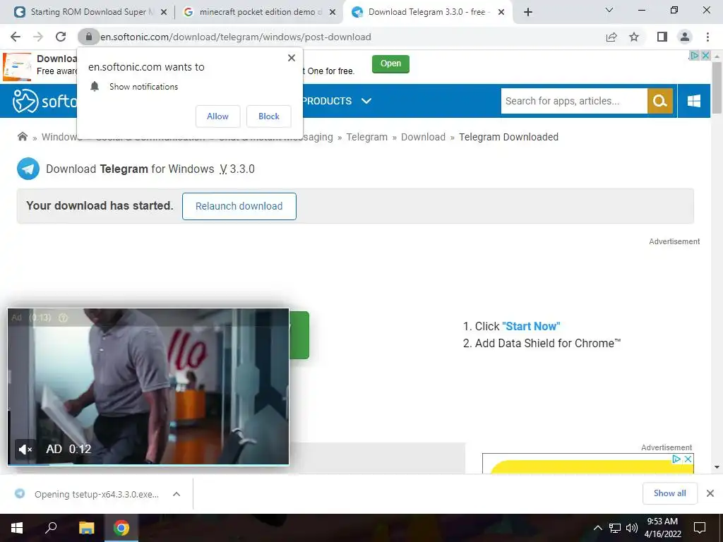The image size is (723, 542).
Task: Select Download Telegram 3.3.0 tab
Action: click(x=427, y=12)
